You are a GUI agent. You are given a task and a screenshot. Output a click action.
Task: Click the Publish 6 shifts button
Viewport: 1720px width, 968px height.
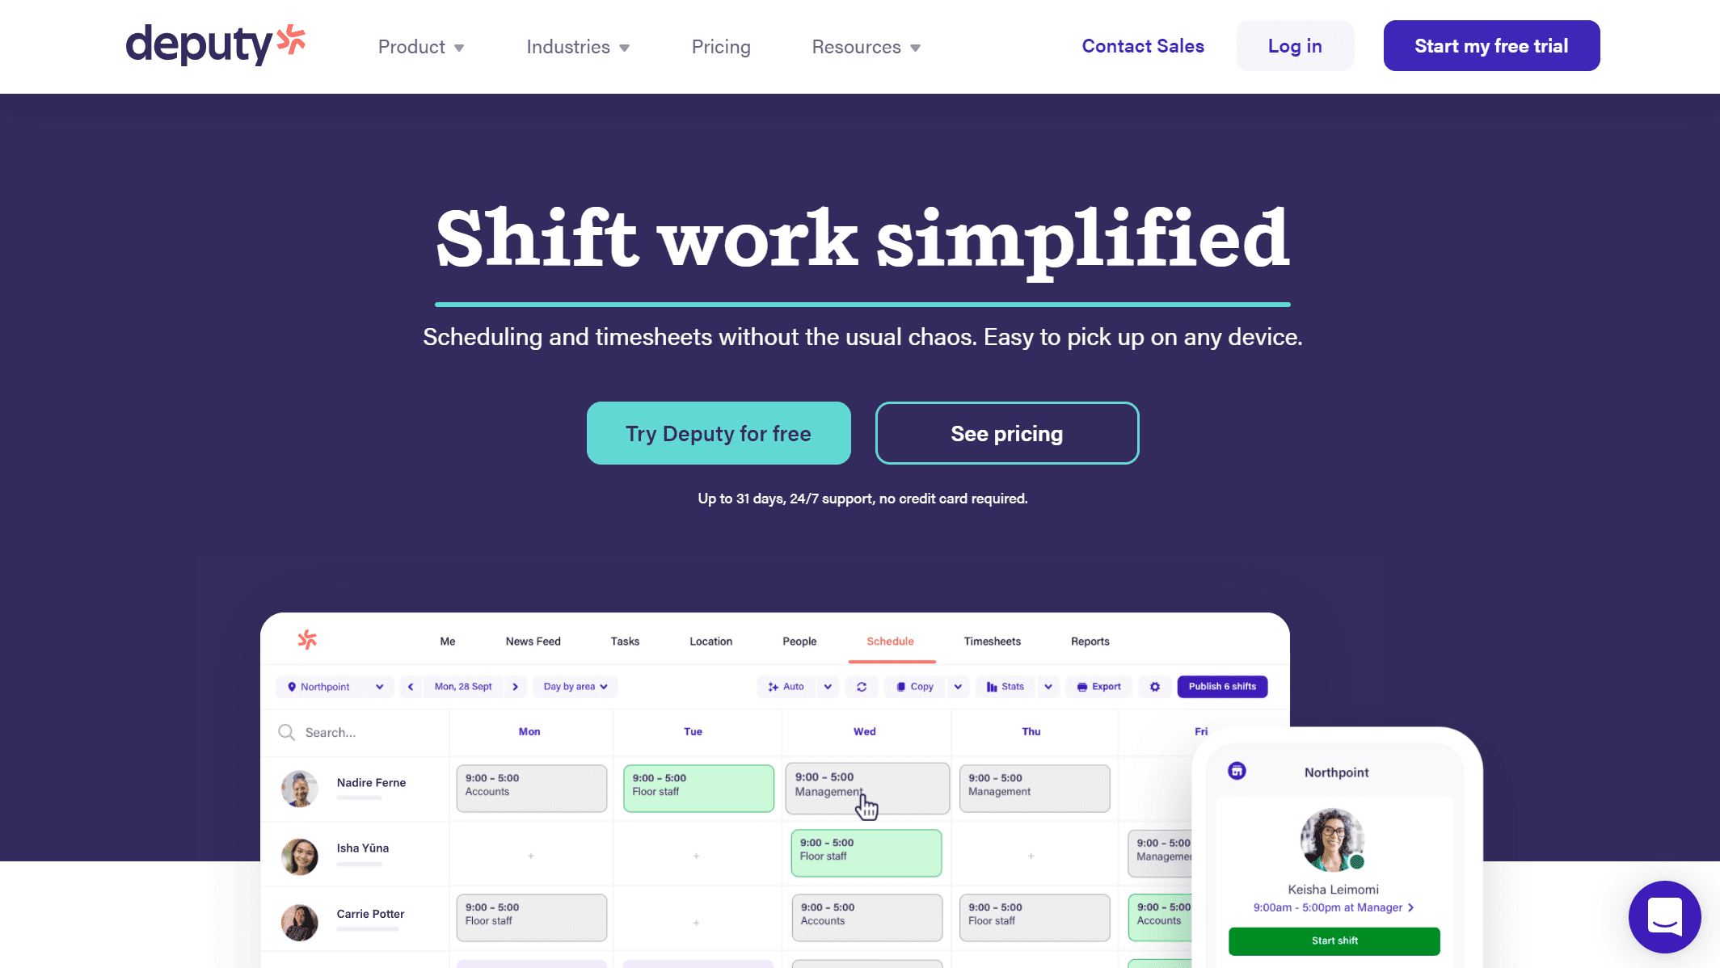1223,686
